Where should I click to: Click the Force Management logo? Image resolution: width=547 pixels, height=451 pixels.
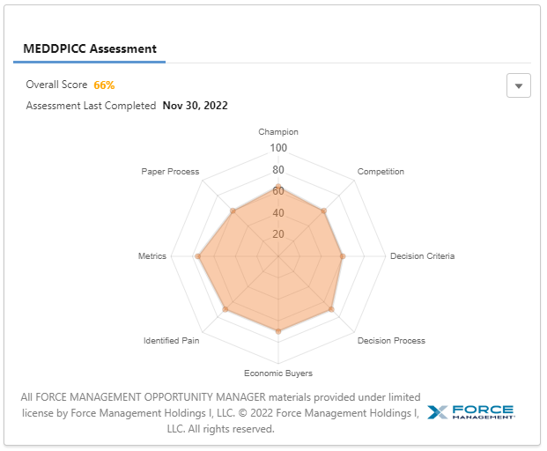tap(470, 412)
